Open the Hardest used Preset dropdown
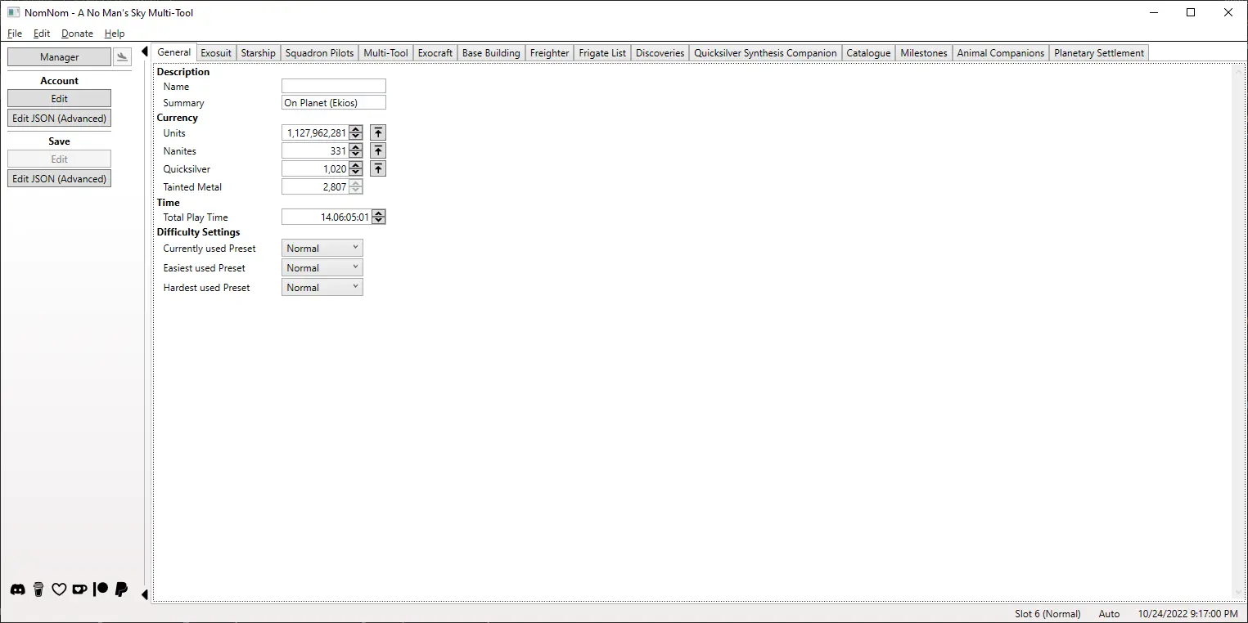Viewport: 1248px width, 623px height. pos(322,287)
